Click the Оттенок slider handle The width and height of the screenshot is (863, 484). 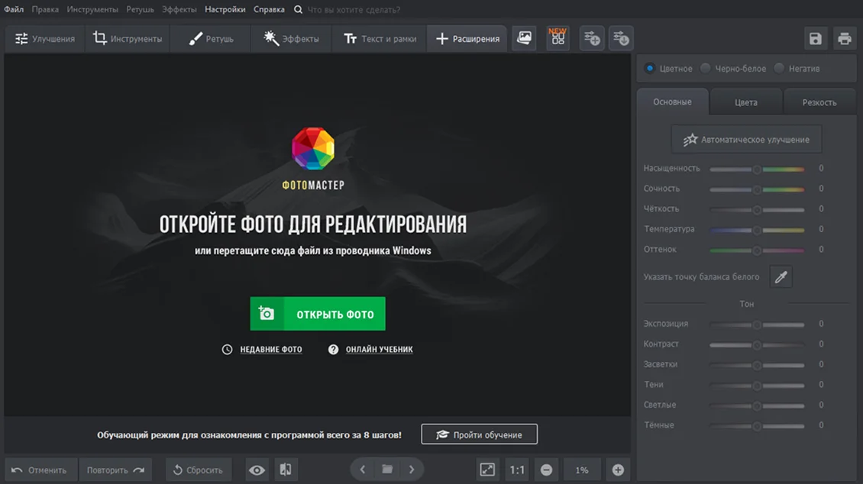pyautogui.click(x=757, y=250)
